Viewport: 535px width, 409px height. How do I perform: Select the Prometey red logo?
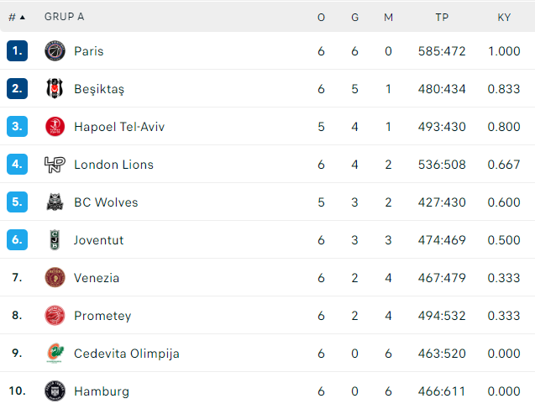point(55,316)
